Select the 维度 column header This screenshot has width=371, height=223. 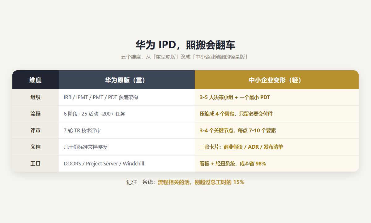[x=36, y=80]
